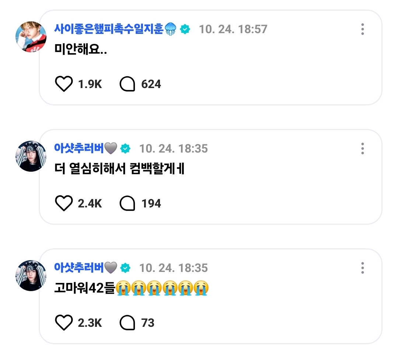Open 아샷추러버 avatar on 컴백할게 post

pyautogui.click(x=31, y=156)
